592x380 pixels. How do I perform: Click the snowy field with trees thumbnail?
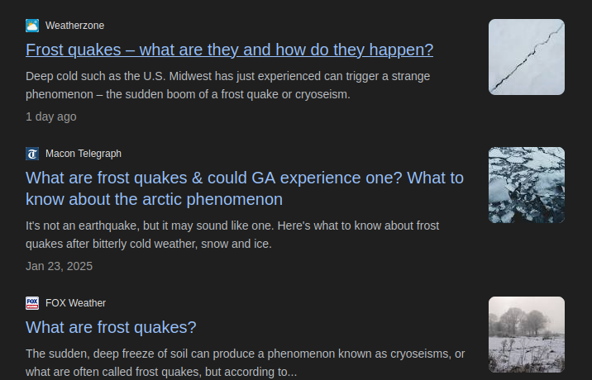[x=526, y=335]
